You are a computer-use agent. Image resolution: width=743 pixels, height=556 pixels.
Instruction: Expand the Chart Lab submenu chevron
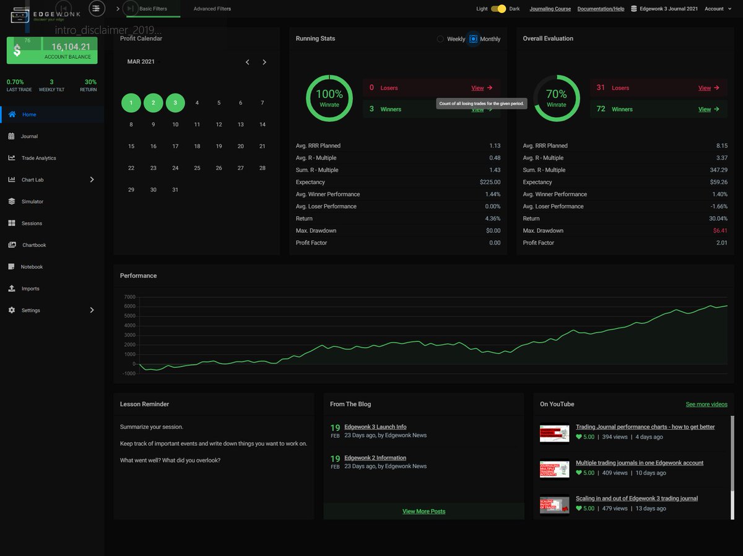[x=92, y=180]
